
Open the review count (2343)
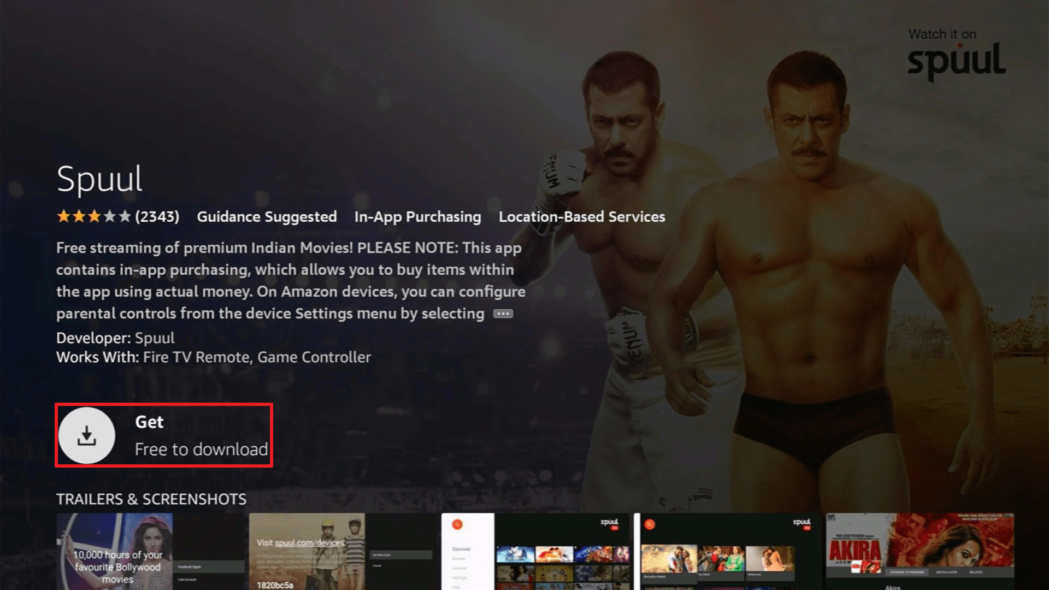pyautogui.click(x=157, y=217)
